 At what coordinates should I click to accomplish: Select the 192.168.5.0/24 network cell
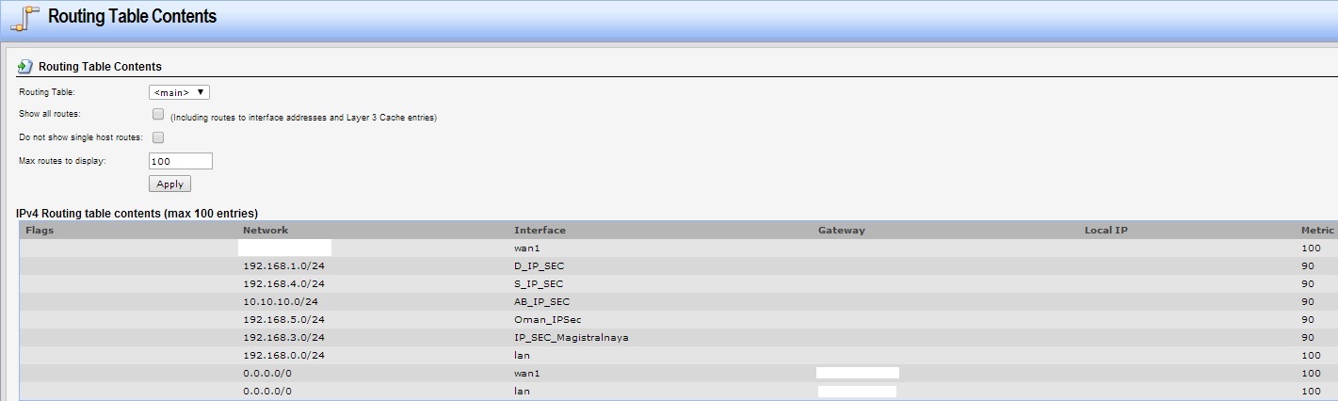tap(283, 319)
